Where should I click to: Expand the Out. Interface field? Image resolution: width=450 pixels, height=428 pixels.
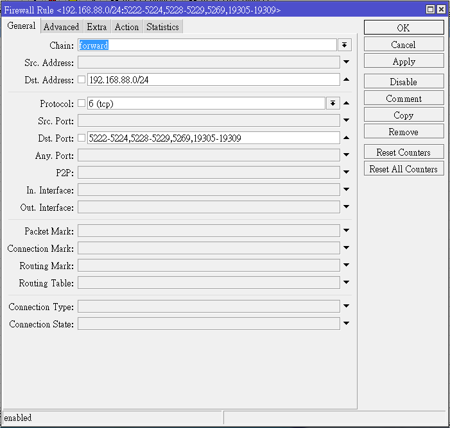[347, 207]
